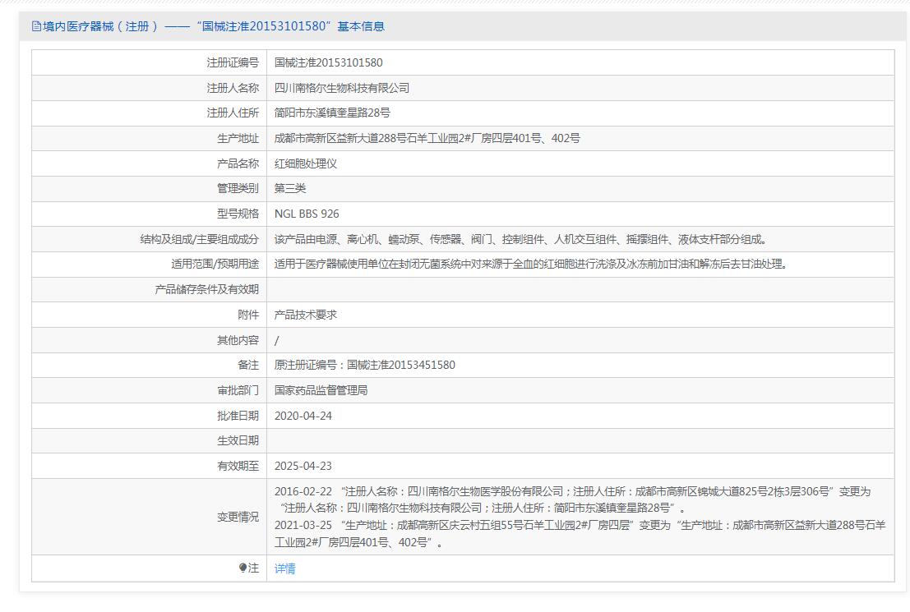Select the 2021-03-25 change record line

(580, 534)
